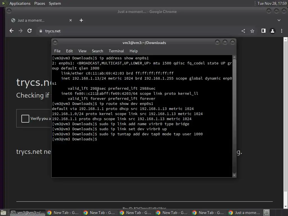The image size is (288, 216).
Task: Open the Chrome profile avatar
Action: pos(273,31)
